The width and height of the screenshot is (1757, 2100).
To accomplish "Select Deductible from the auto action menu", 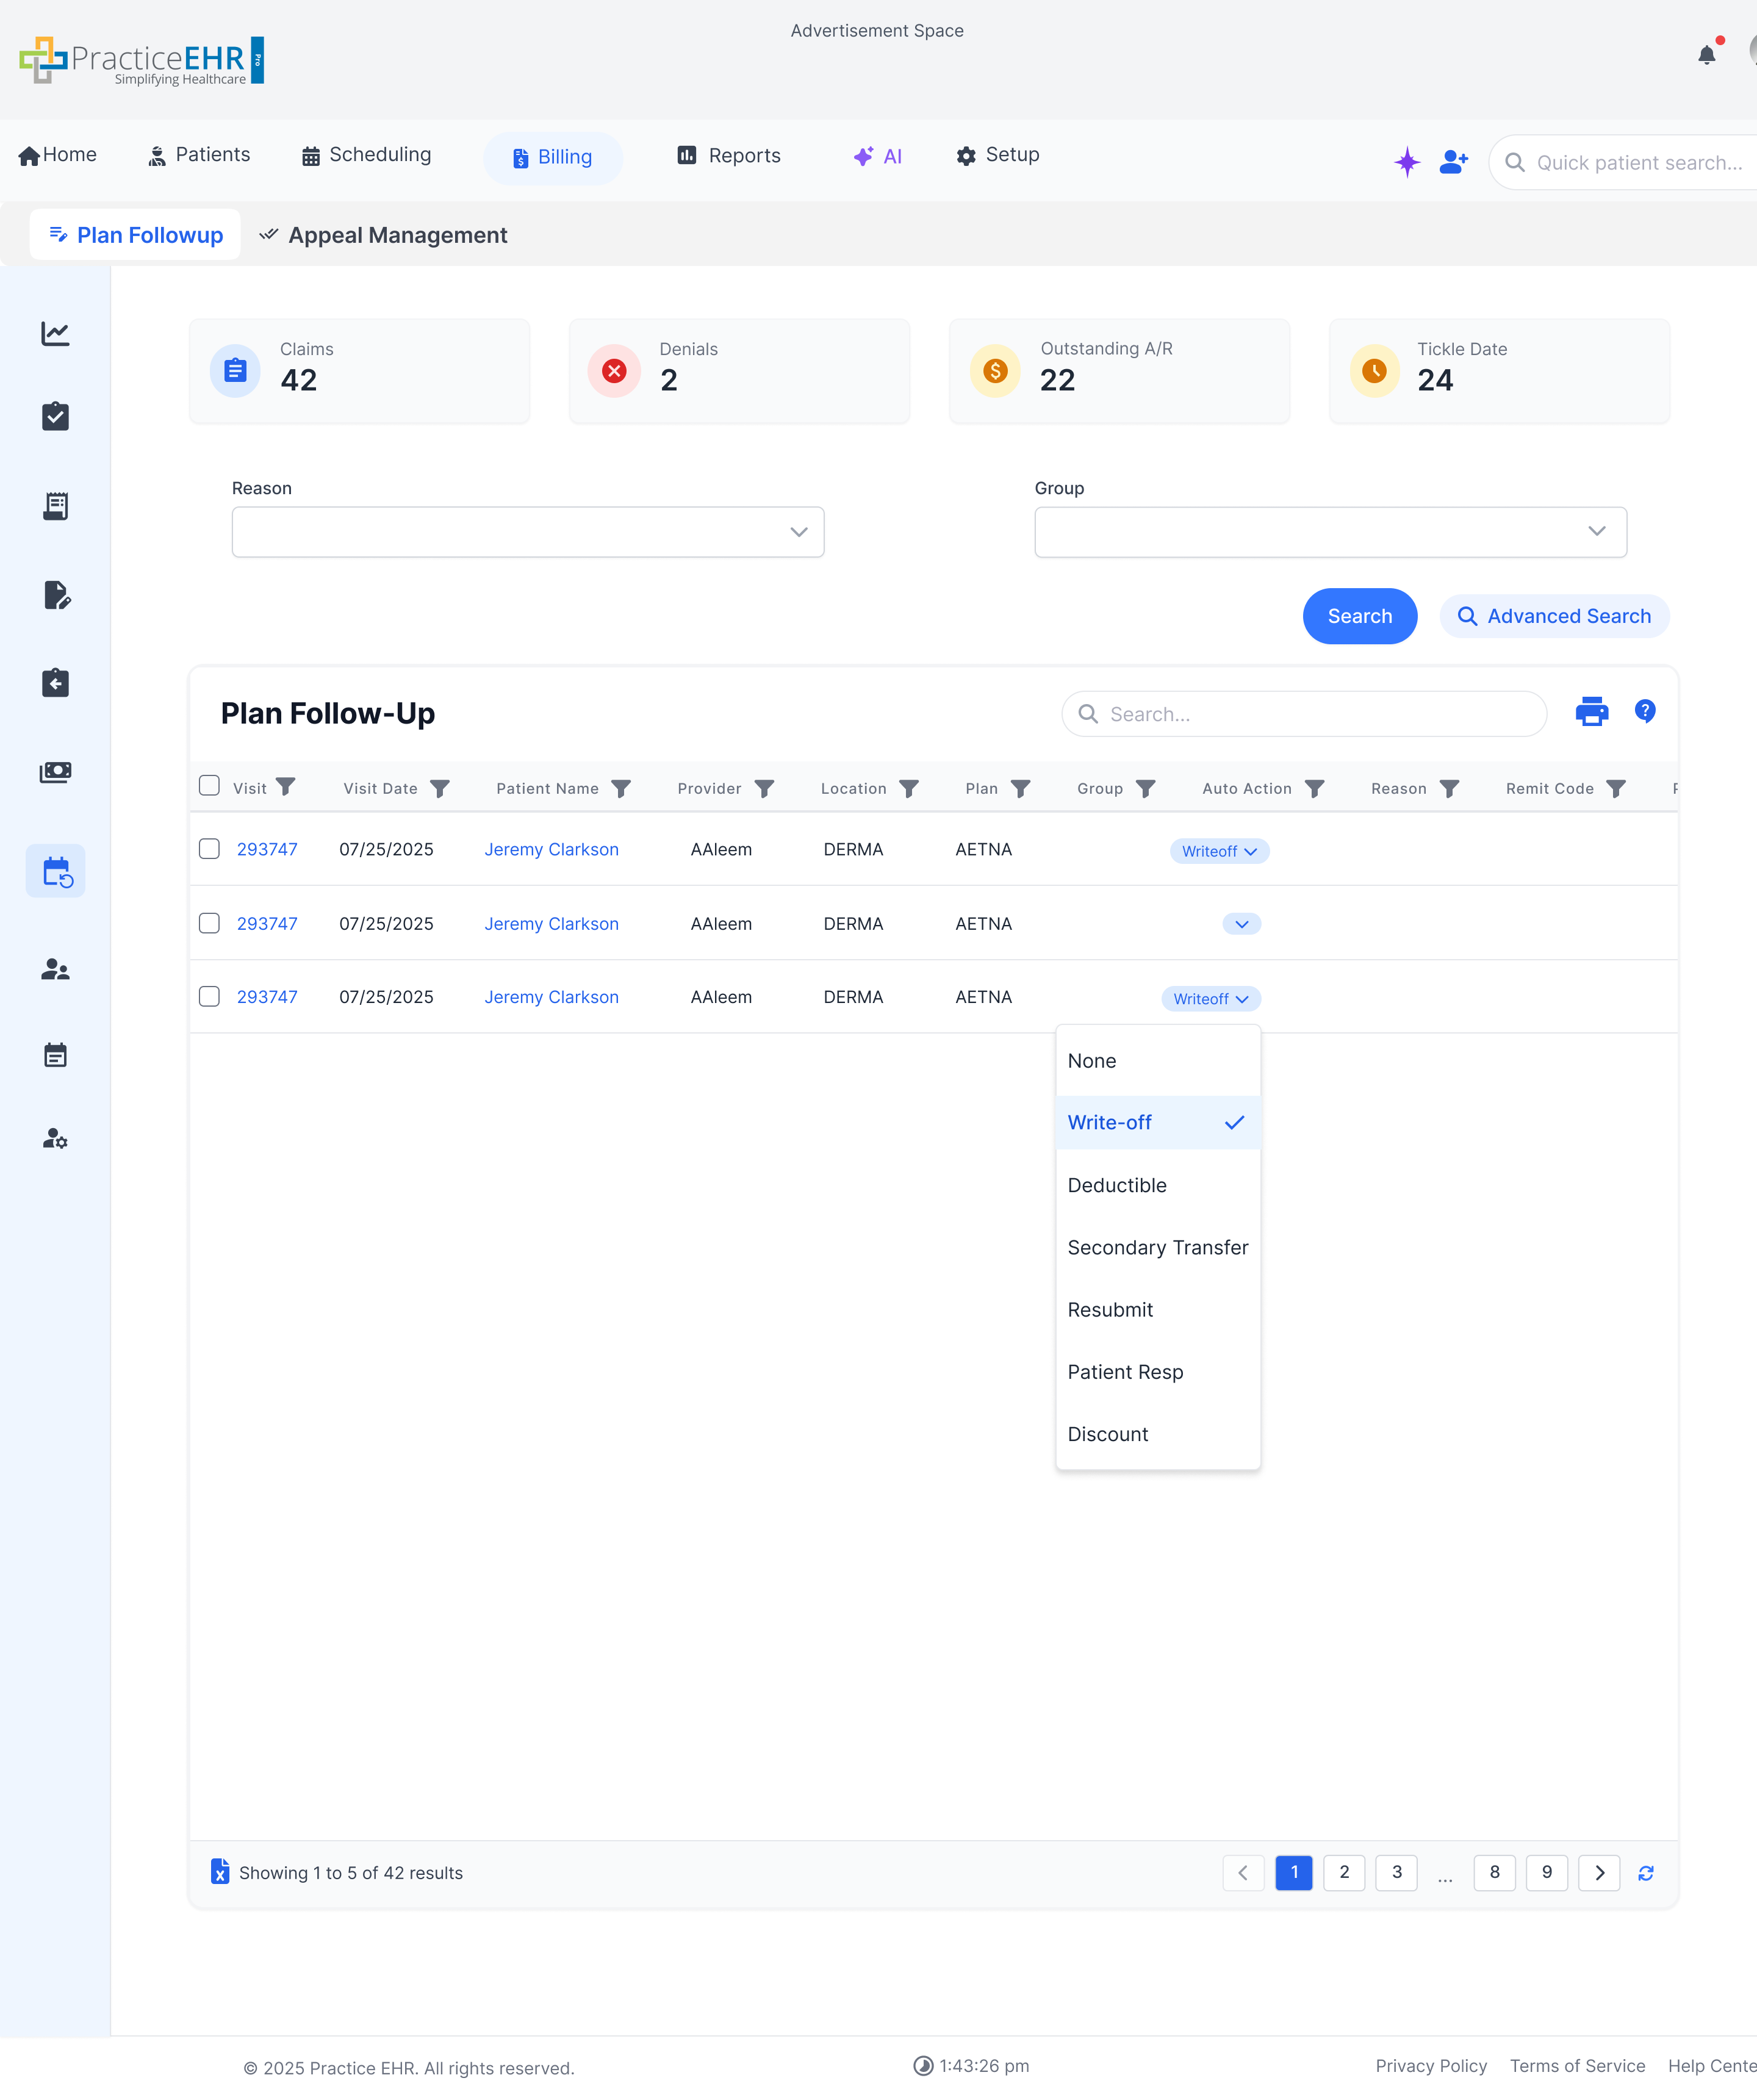I will tap(1117, 1185).
